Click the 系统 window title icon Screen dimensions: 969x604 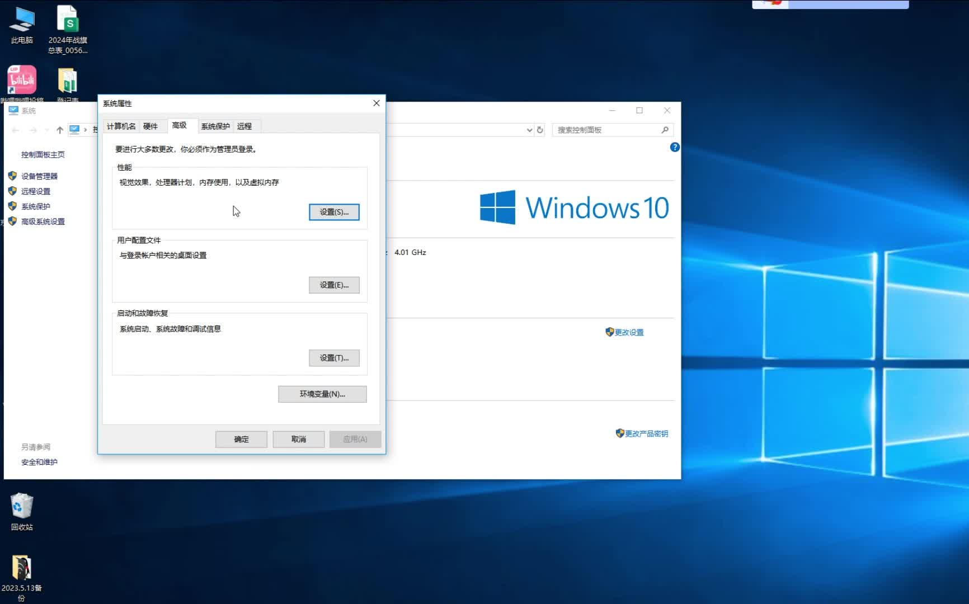[13, 110]
